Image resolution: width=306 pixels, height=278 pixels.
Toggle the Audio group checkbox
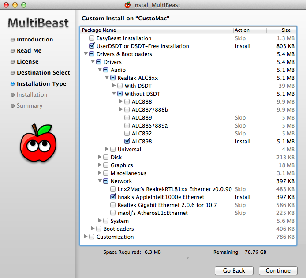106,70
